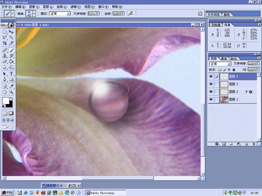Open the brush preset picker arrow
This screenshot has height=196, width=262.
pyautogui.click(x=34, y=14)
